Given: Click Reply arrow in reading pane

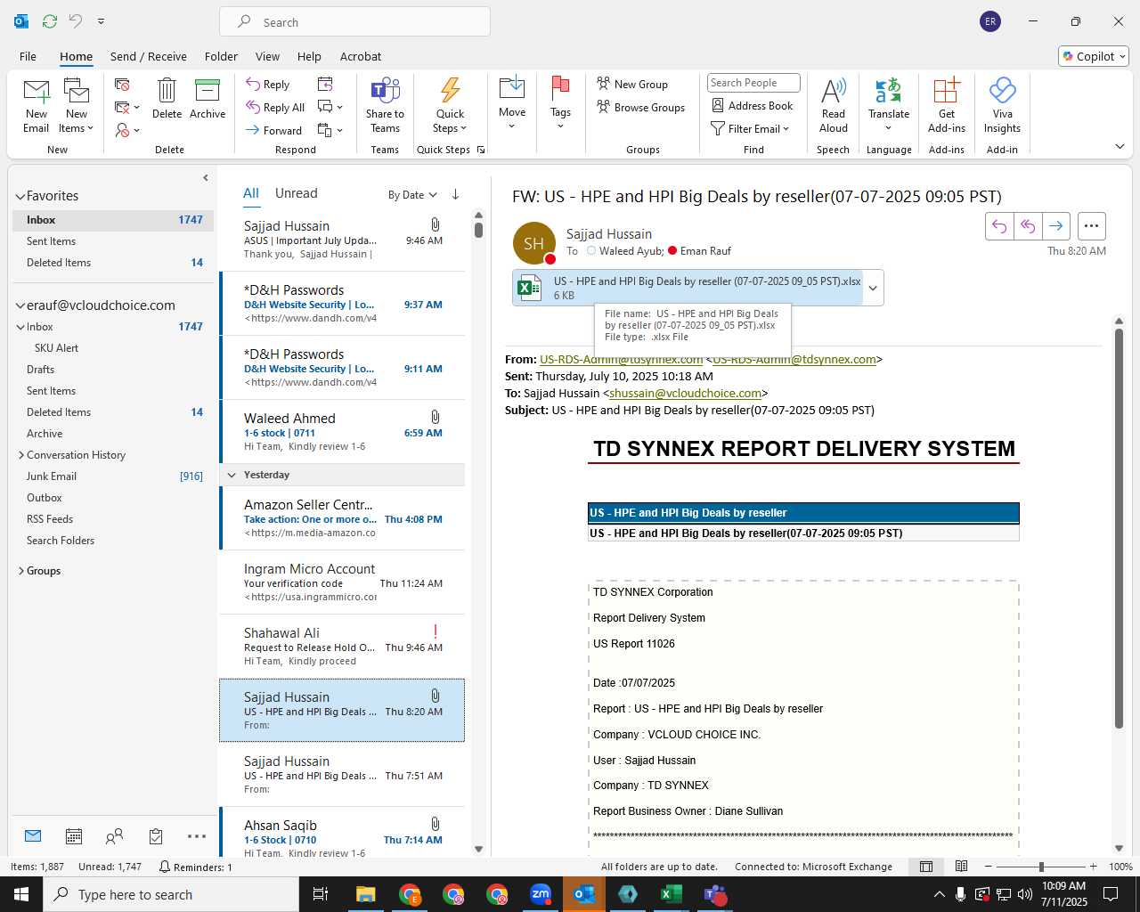Looking at the screenshot, I should tap(999, 226).
